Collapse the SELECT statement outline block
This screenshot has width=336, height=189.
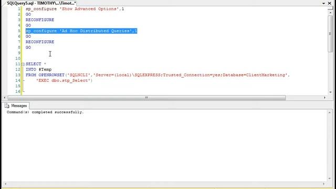click(23, 64)
